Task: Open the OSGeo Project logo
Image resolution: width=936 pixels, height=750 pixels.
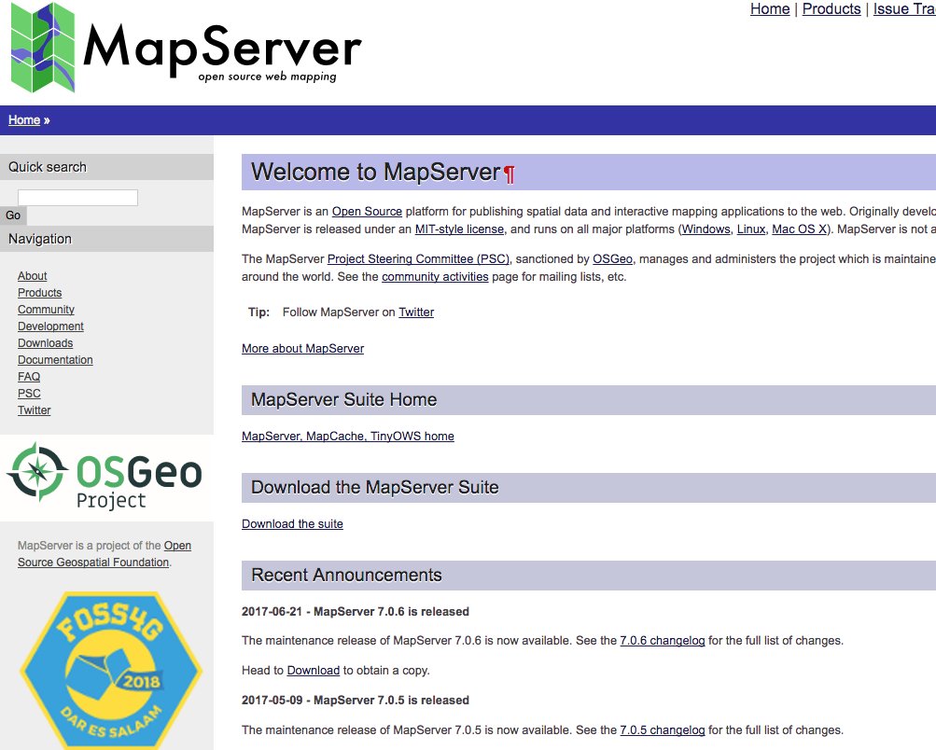Action: coord(105,476)
